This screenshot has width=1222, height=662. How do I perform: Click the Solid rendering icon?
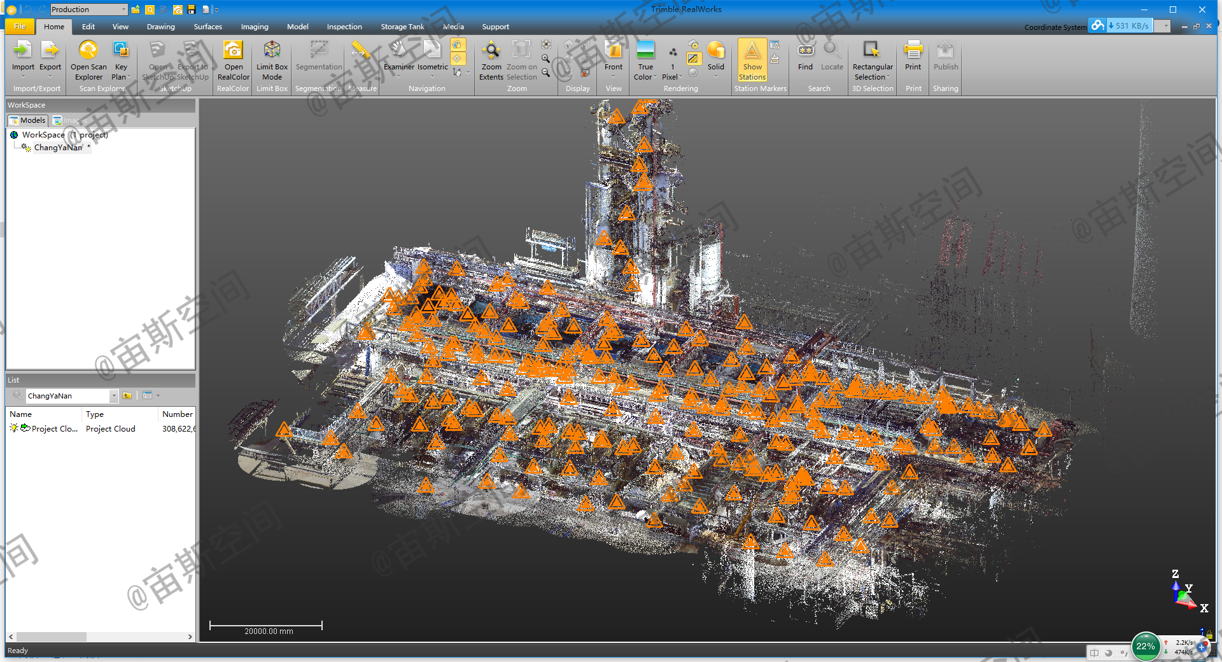(x=716, y=50)
